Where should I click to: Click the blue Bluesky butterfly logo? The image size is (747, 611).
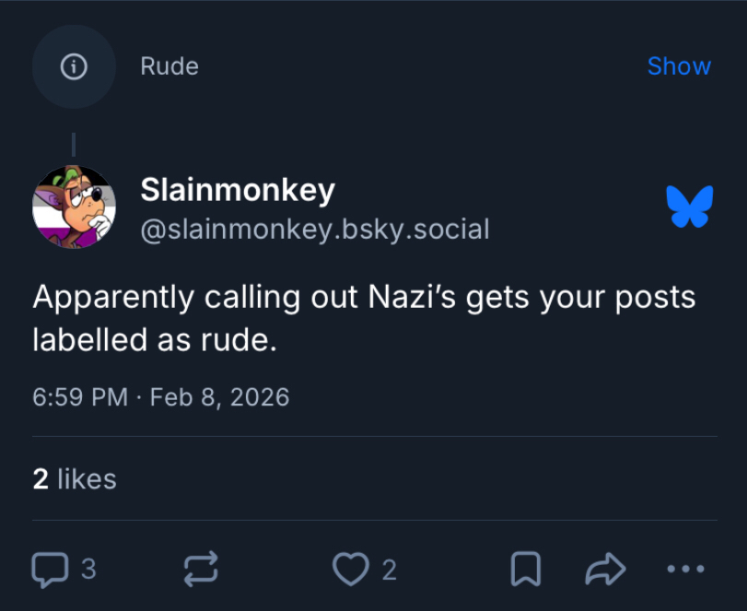click(690, 206)
